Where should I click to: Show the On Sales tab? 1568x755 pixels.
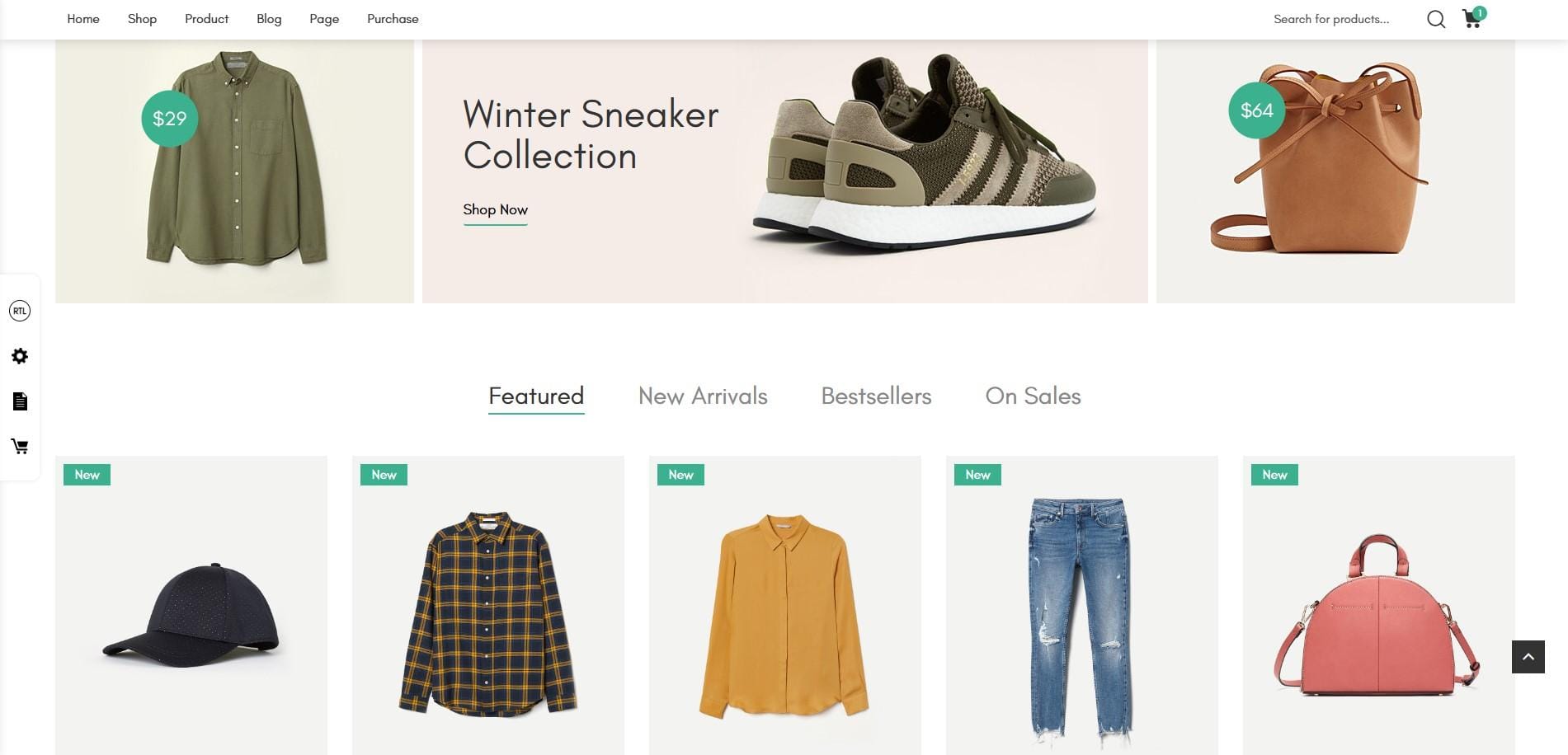[x=1033, y=396]
